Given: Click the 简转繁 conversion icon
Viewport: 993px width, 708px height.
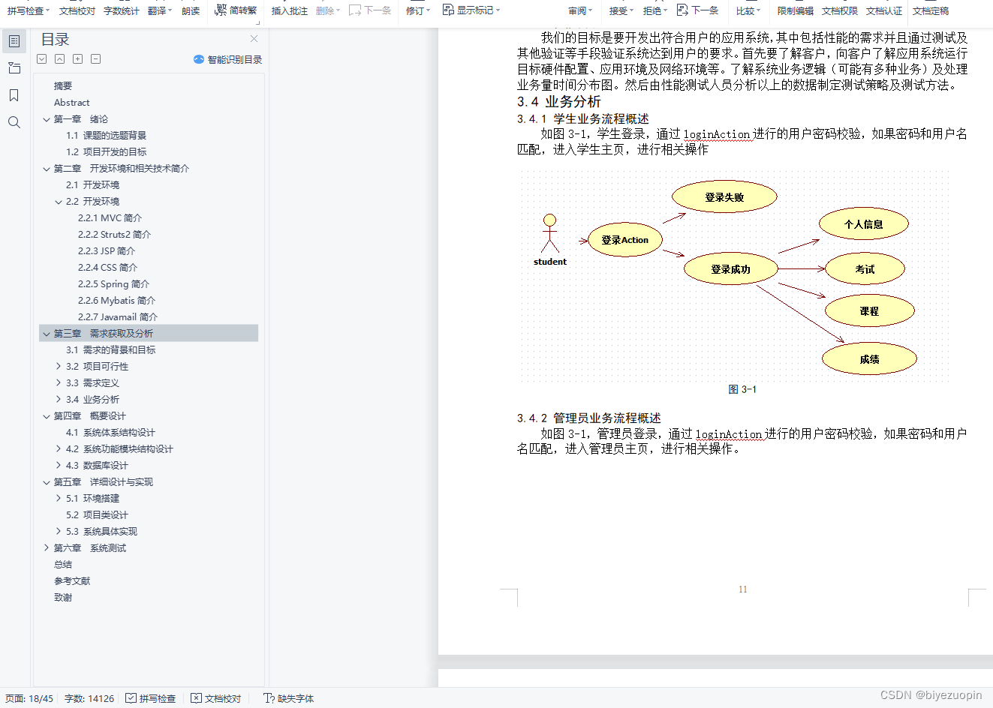Looking at the screenshot, I should click(221, 10).
